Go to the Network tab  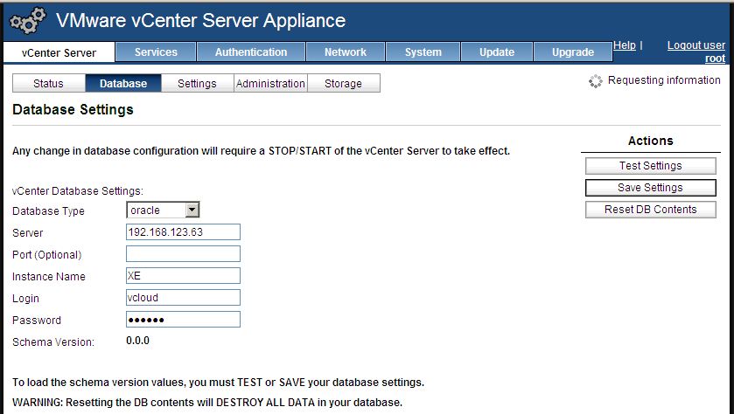click(x=345, y=52)
